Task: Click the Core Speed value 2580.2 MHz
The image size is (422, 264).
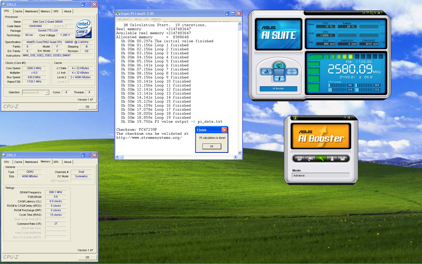Action: [x=34, y=68]
